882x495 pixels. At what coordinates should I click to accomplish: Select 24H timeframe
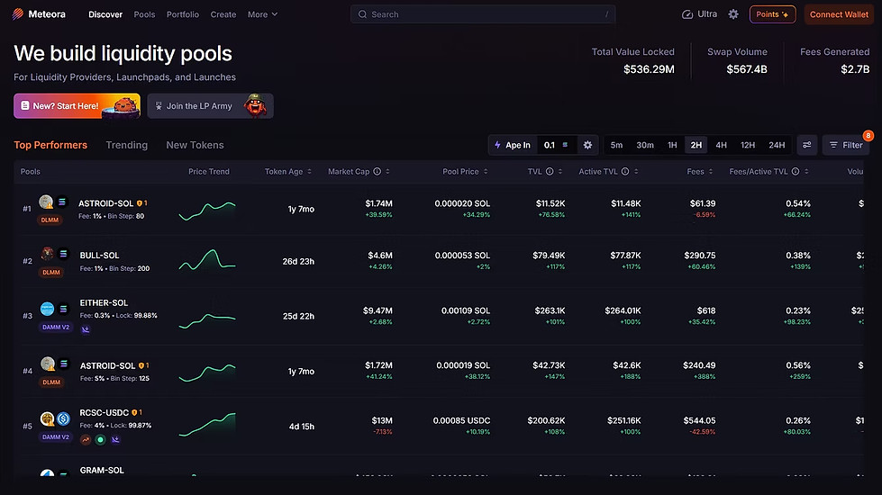[777, 145]
